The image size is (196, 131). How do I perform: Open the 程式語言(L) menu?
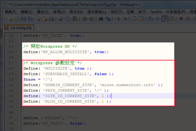pyautogui.click(x=97, y=12)
